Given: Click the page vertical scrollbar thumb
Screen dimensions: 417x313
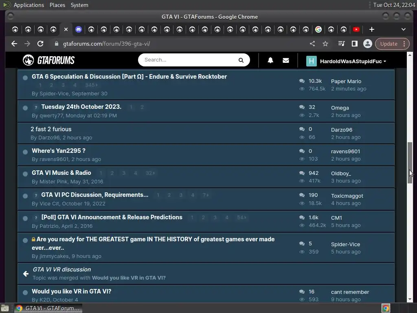Looking at the screenshot, I should pos(410,163).
